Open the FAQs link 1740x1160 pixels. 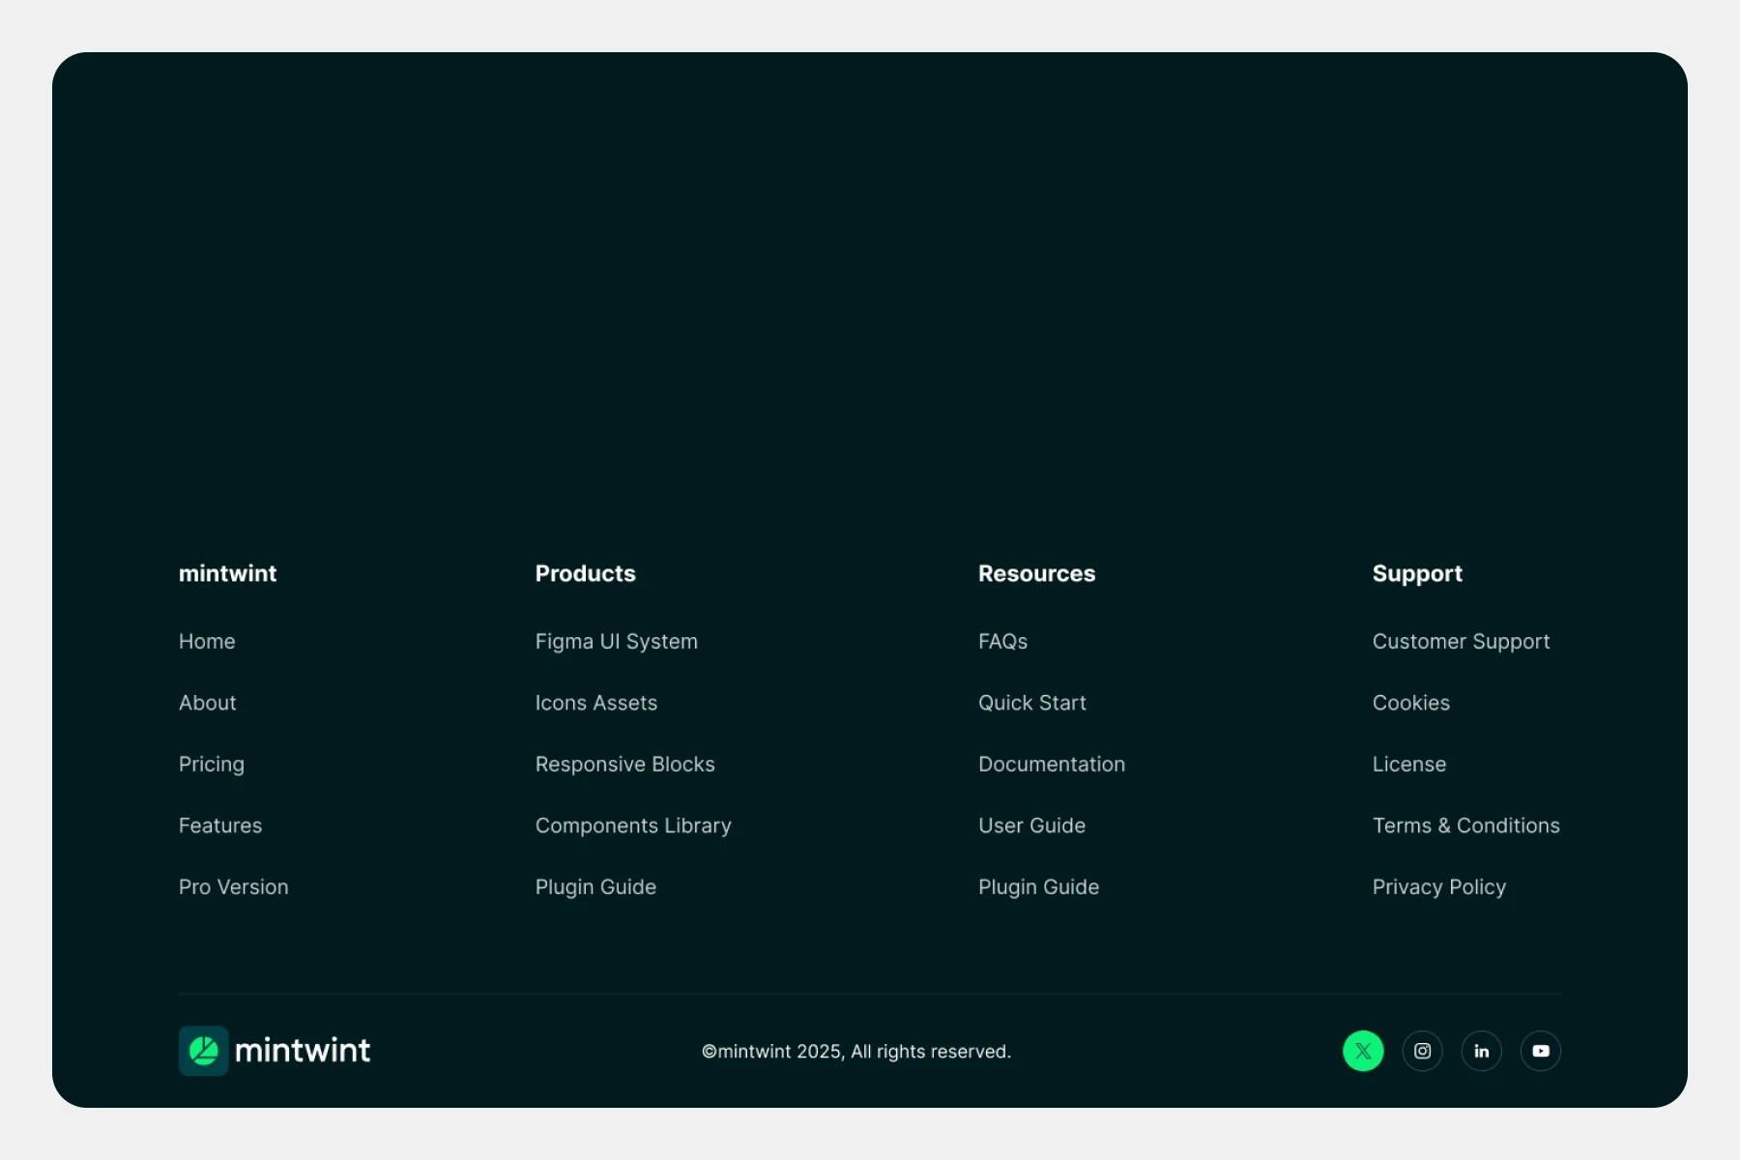(x=1002, y=642)
